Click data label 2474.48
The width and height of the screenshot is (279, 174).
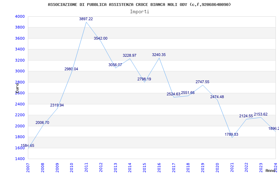pos(217,97)
